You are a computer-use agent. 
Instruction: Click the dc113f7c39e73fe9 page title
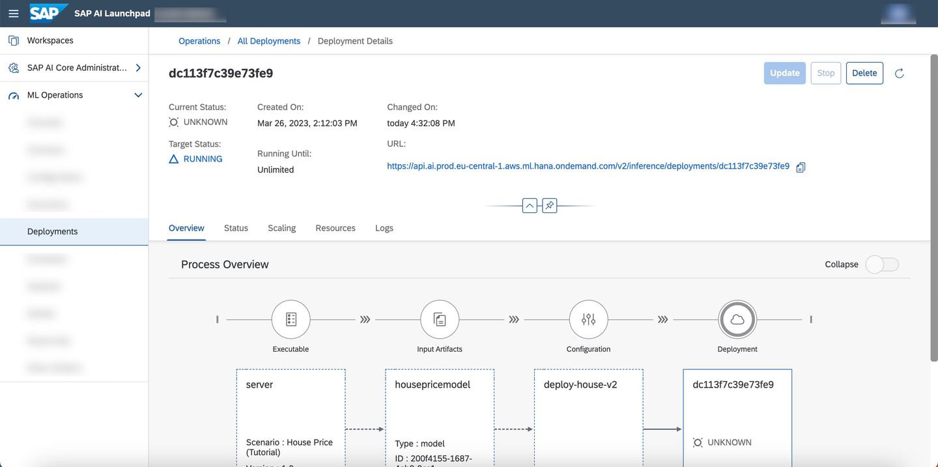(x=221, y=74)
